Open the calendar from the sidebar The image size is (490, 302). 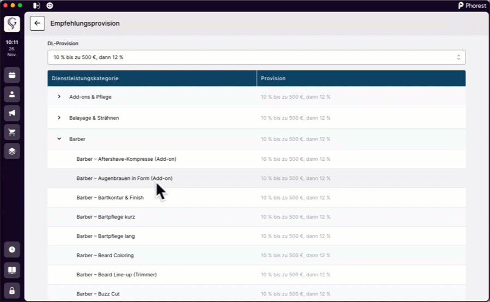pos(12,75)
